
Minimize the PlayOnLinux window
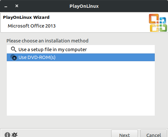click(x=6, y=7)
